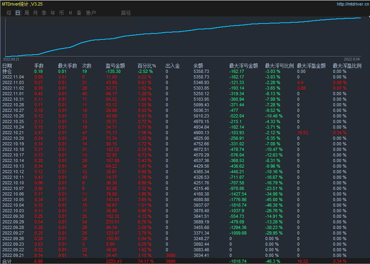Select the 2022.11.04 date row
Viewport: 370px width, 264px height.
tap(13, 77)
